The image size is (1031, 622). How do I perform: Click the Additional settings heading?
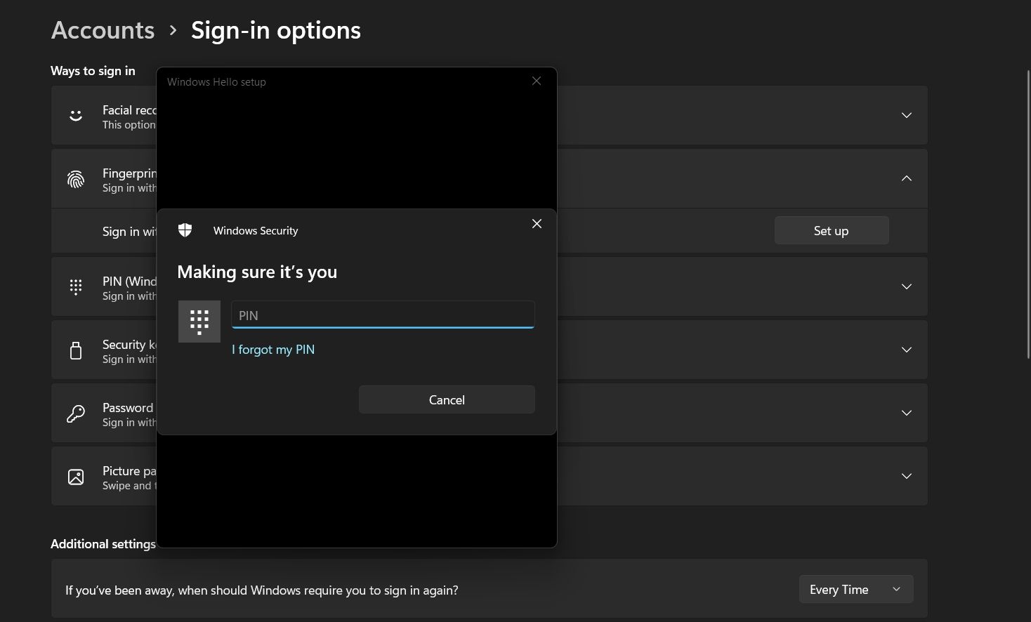point(103,544)
